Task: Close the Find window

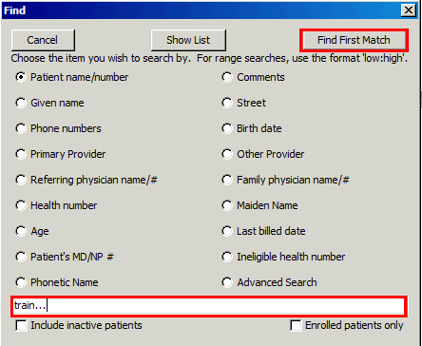Action: click(x=409, y=10)
